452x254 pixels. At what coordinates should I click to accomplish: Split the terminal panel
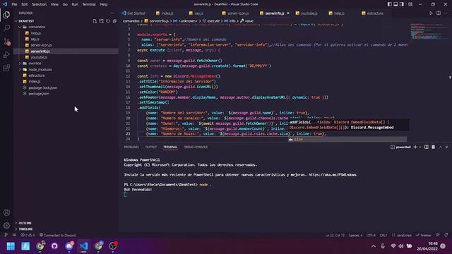tap(427, 147)
